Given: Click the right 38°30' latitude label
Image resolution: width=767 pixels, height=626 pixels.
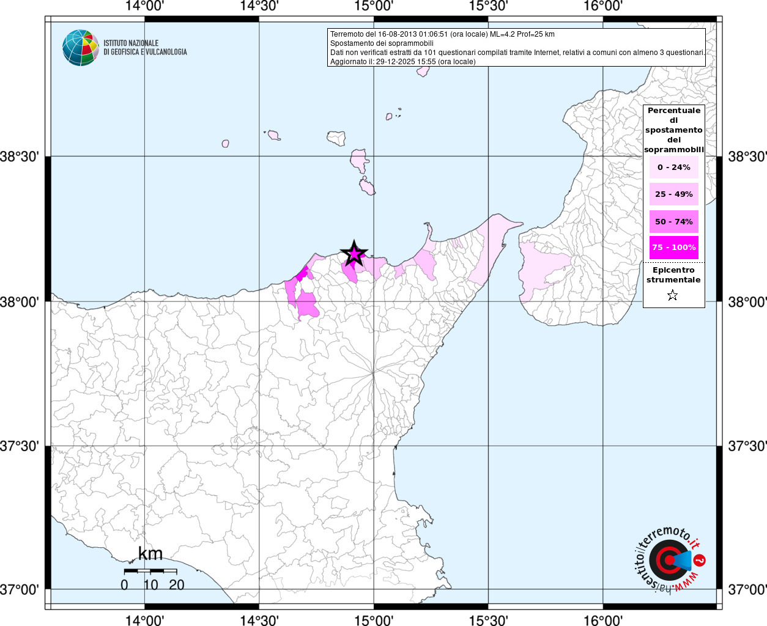Looking at the screenshot, I should (x=747, y=157).
